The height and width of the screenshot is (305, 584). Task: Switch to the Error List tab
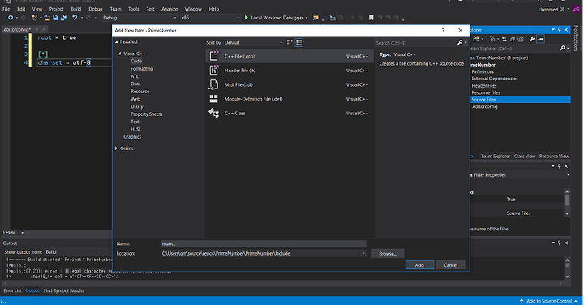click(12, 290)
